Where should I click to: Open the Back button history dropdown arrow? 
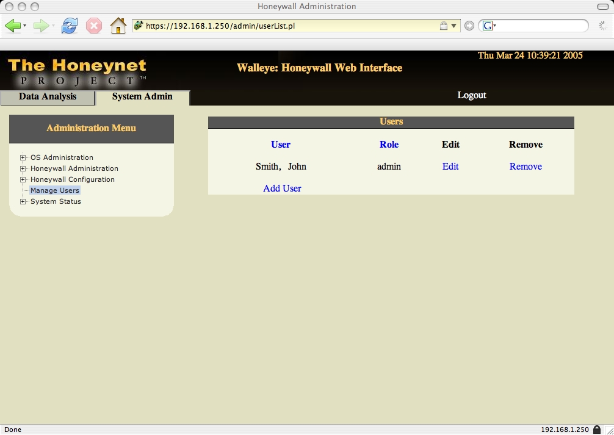24,26
